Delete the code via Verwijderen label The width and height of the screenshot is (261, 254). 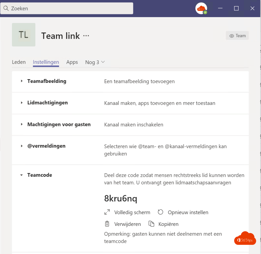pyautogui.click(x=127, y=224)
